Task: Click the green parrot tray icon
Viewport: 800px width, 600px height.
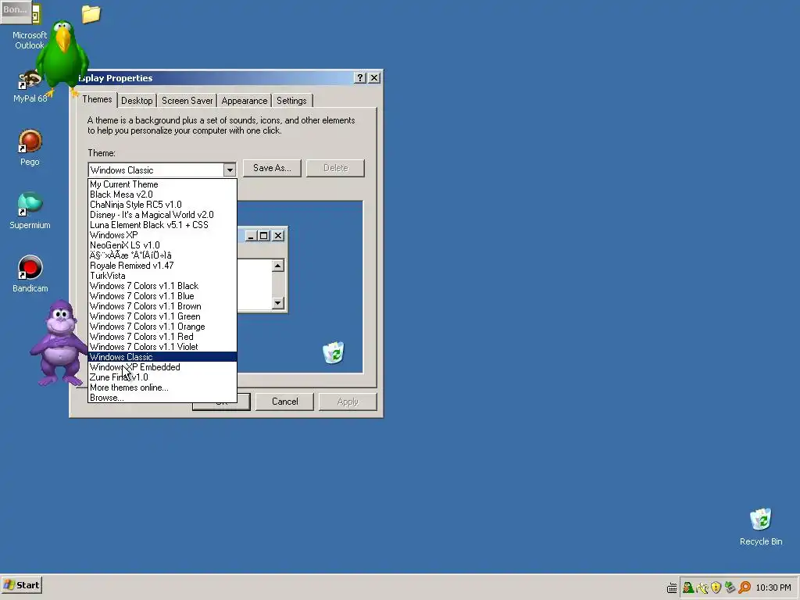Action: coord(687,587)
